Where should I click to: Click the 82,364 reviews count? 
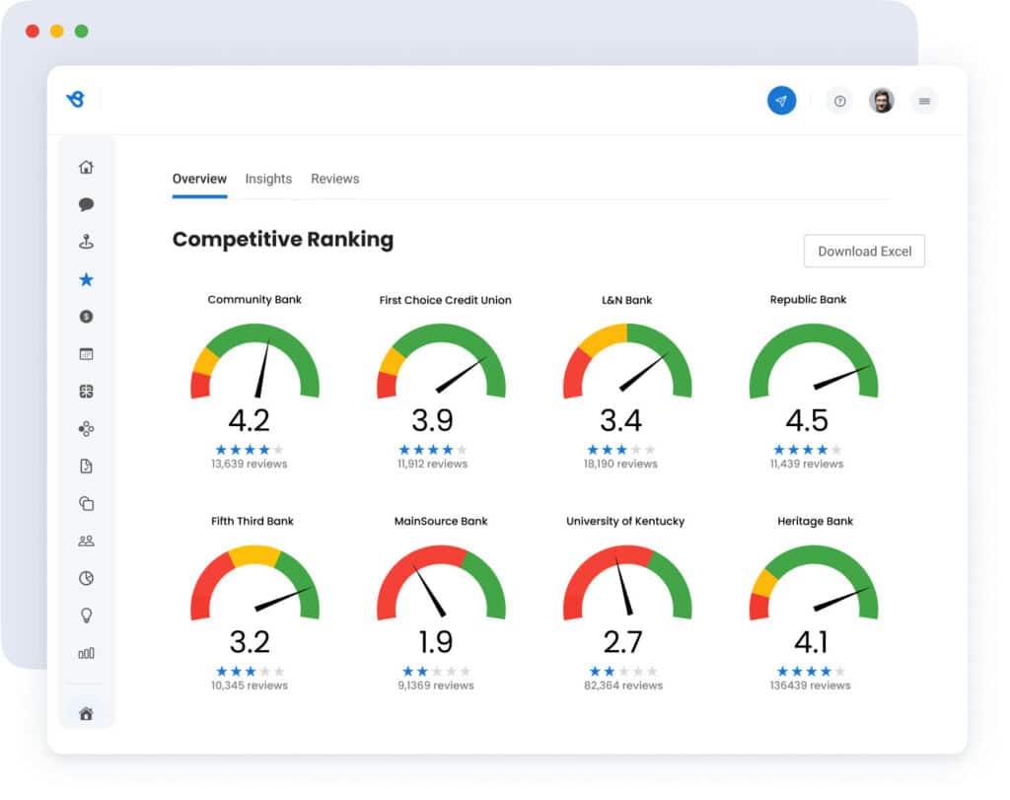623,686
